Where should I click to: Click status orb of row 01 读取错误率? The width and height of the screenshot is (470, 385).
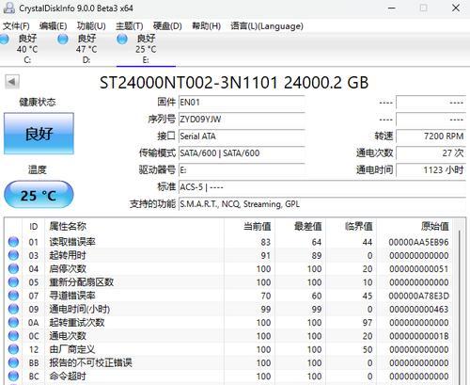pos(13,242)
